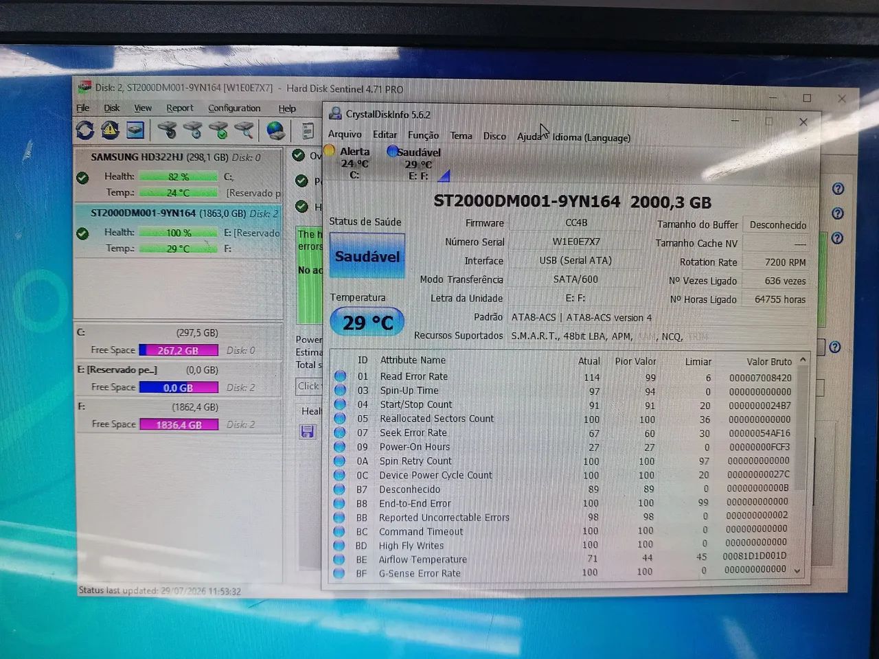Open the Disco menu in CrystalDiskInfo
Image resolution: width=879 pixels, height=659 pixels.
[494, 136]
